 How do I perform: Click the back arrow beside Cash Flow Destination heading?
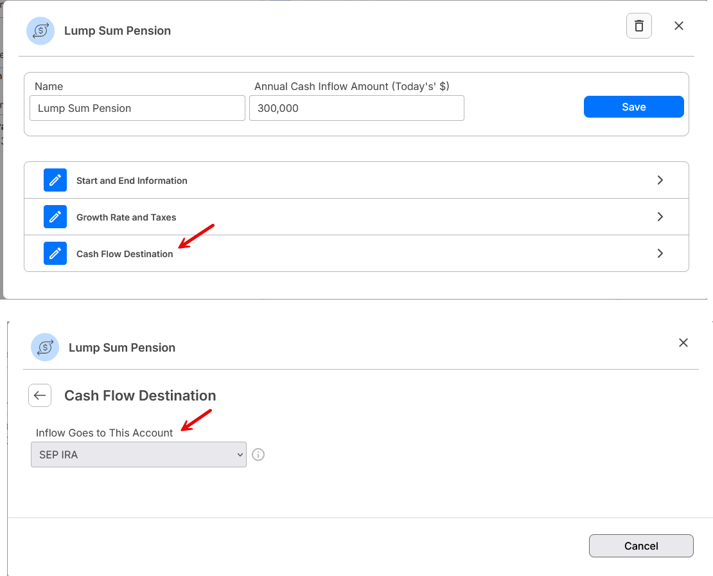click(x=40, y=395)
